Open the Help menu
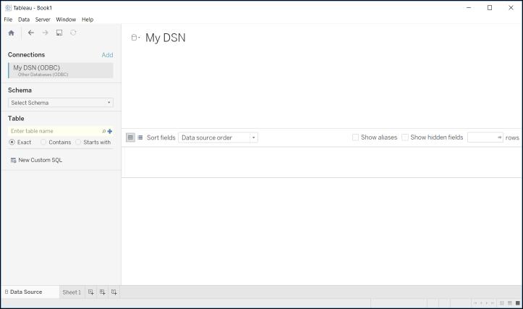523x309 pixels. 88,20
